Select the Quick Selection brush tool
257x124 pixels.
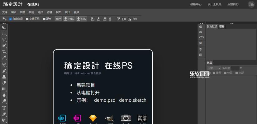tap(4, 46)
